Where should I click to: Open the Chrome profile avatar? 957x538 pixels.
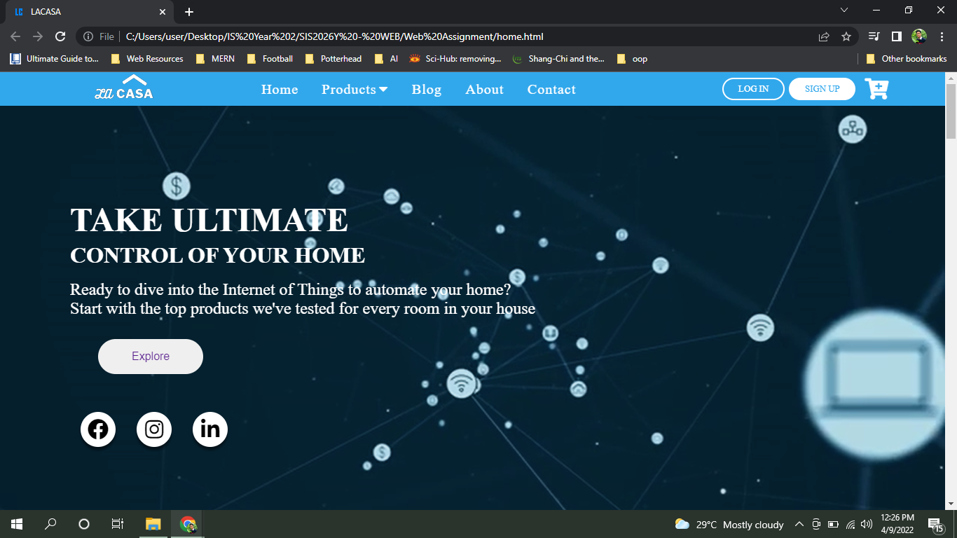(918, 36)
